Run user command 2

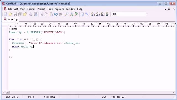tap(98, 14)
